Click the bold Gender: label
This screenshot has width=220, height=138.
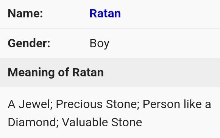(x=29, y=43)
